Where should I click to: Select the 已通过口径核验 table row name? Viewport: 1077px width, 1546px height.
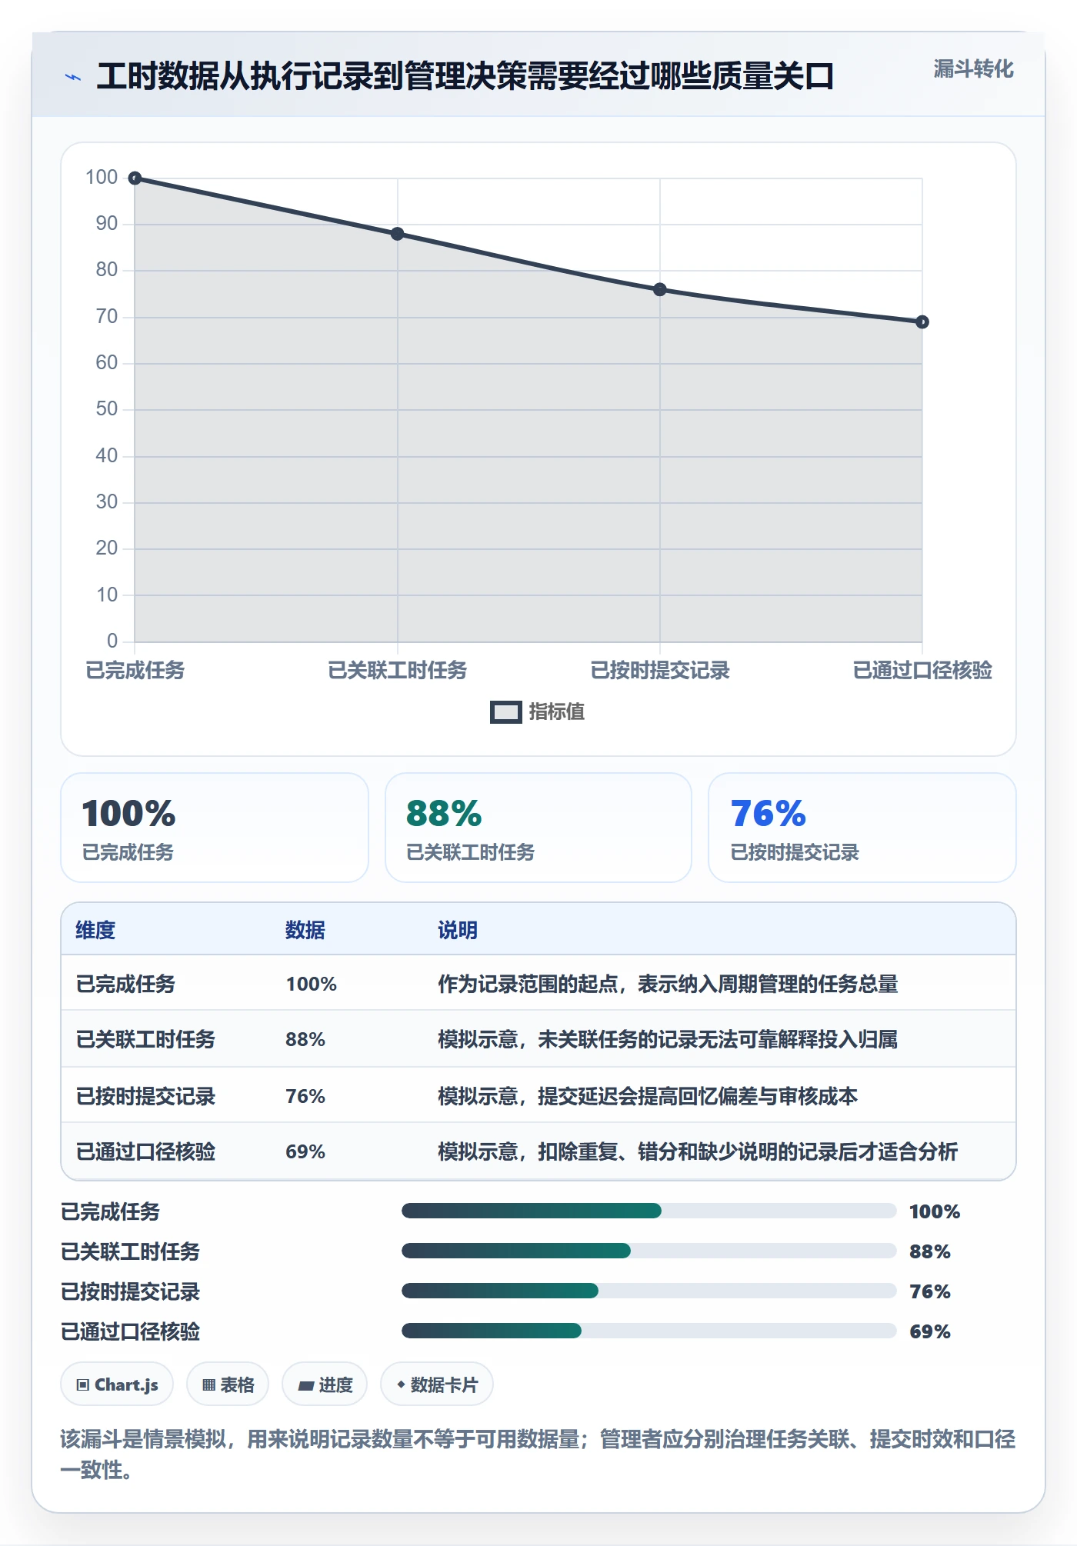(x=145, y=1151)
